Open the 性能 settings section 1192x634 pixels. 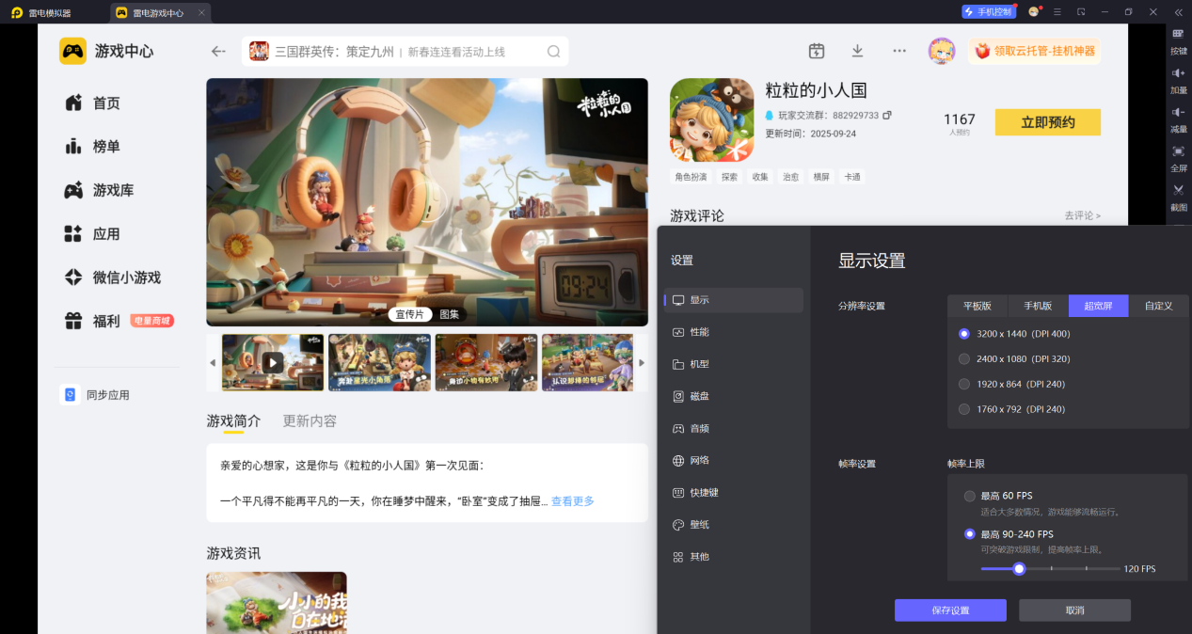699,332
